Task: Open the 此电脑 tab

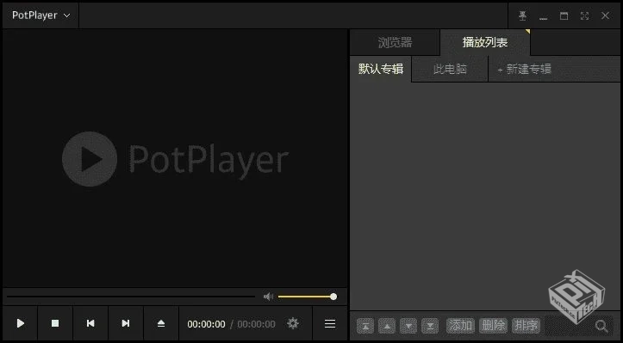Action: 450,70
